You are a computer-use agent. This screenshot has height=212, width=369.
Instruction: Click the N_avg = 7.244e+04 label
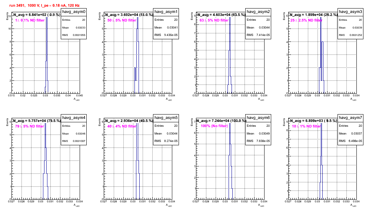221,120
